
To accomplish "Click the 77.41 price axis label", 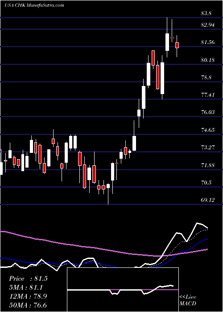I will click(x=207, y=94).
